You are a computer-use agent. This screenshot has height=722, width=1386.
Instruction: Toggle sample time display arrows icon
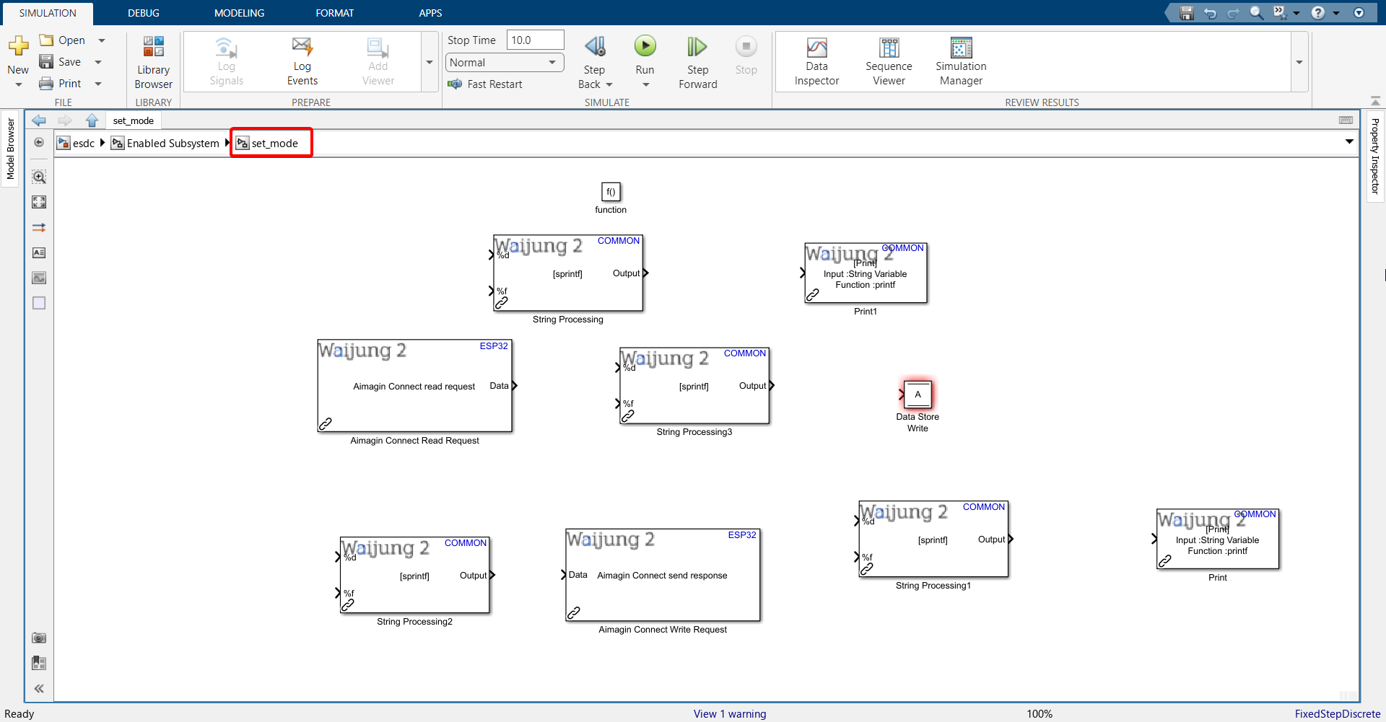(x=39, y=227)
